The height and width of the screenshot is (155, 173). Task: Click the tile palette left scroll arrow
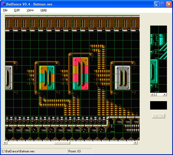tap(152, 94)
